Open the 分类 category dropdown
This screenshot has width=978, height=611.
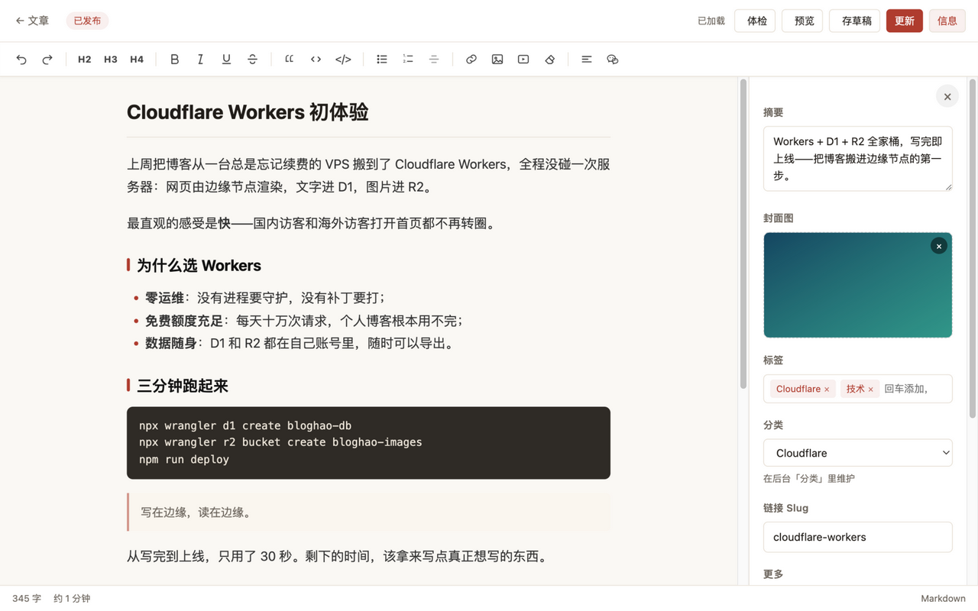tap(858, 453)
